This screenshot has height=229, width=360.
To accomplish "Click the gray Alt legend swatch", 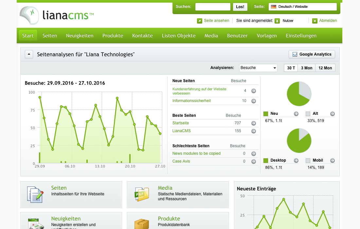I will (308, 114).
